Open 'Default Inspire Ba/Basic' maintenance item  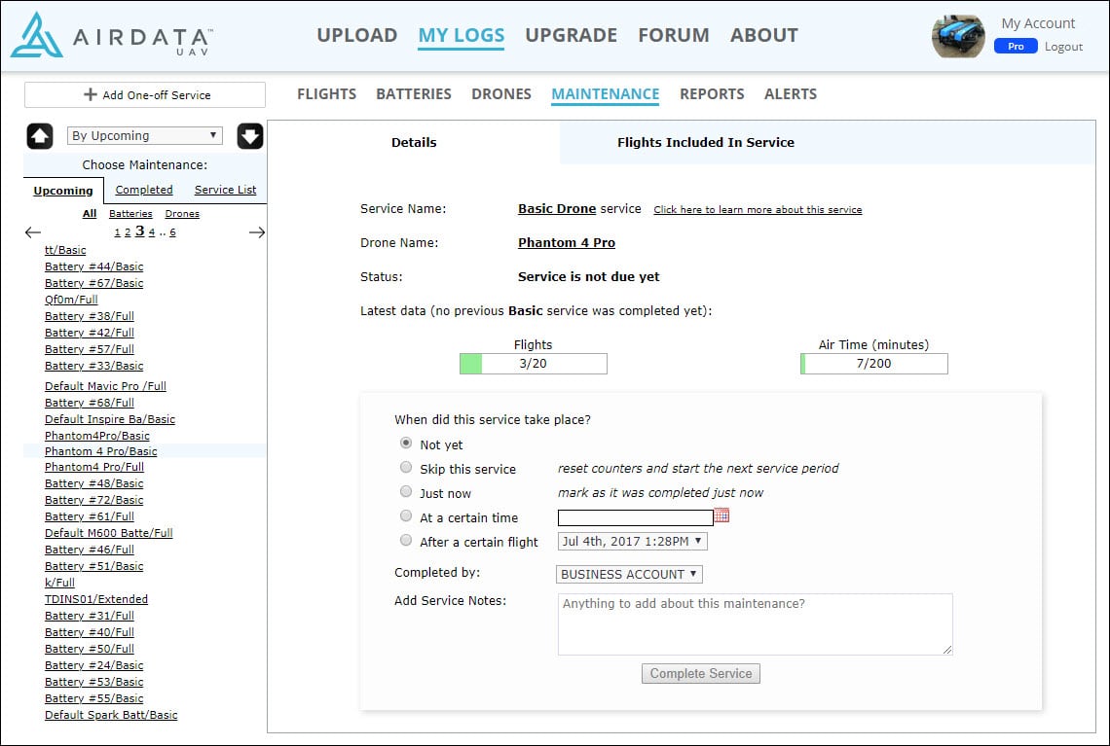point(110,419)
